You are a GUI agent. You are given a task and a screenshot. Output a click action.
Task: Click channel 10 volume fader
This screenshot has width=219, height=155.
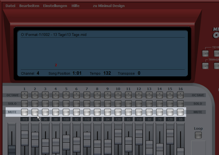118,137
